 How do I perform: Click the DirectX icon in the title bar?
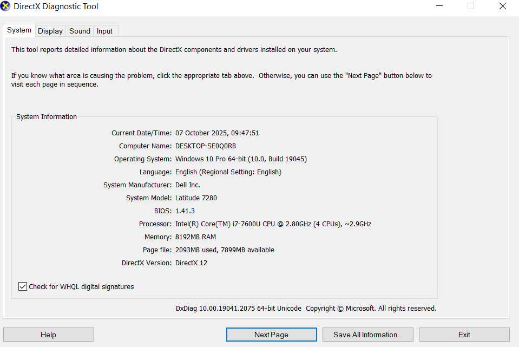point(6,7)
